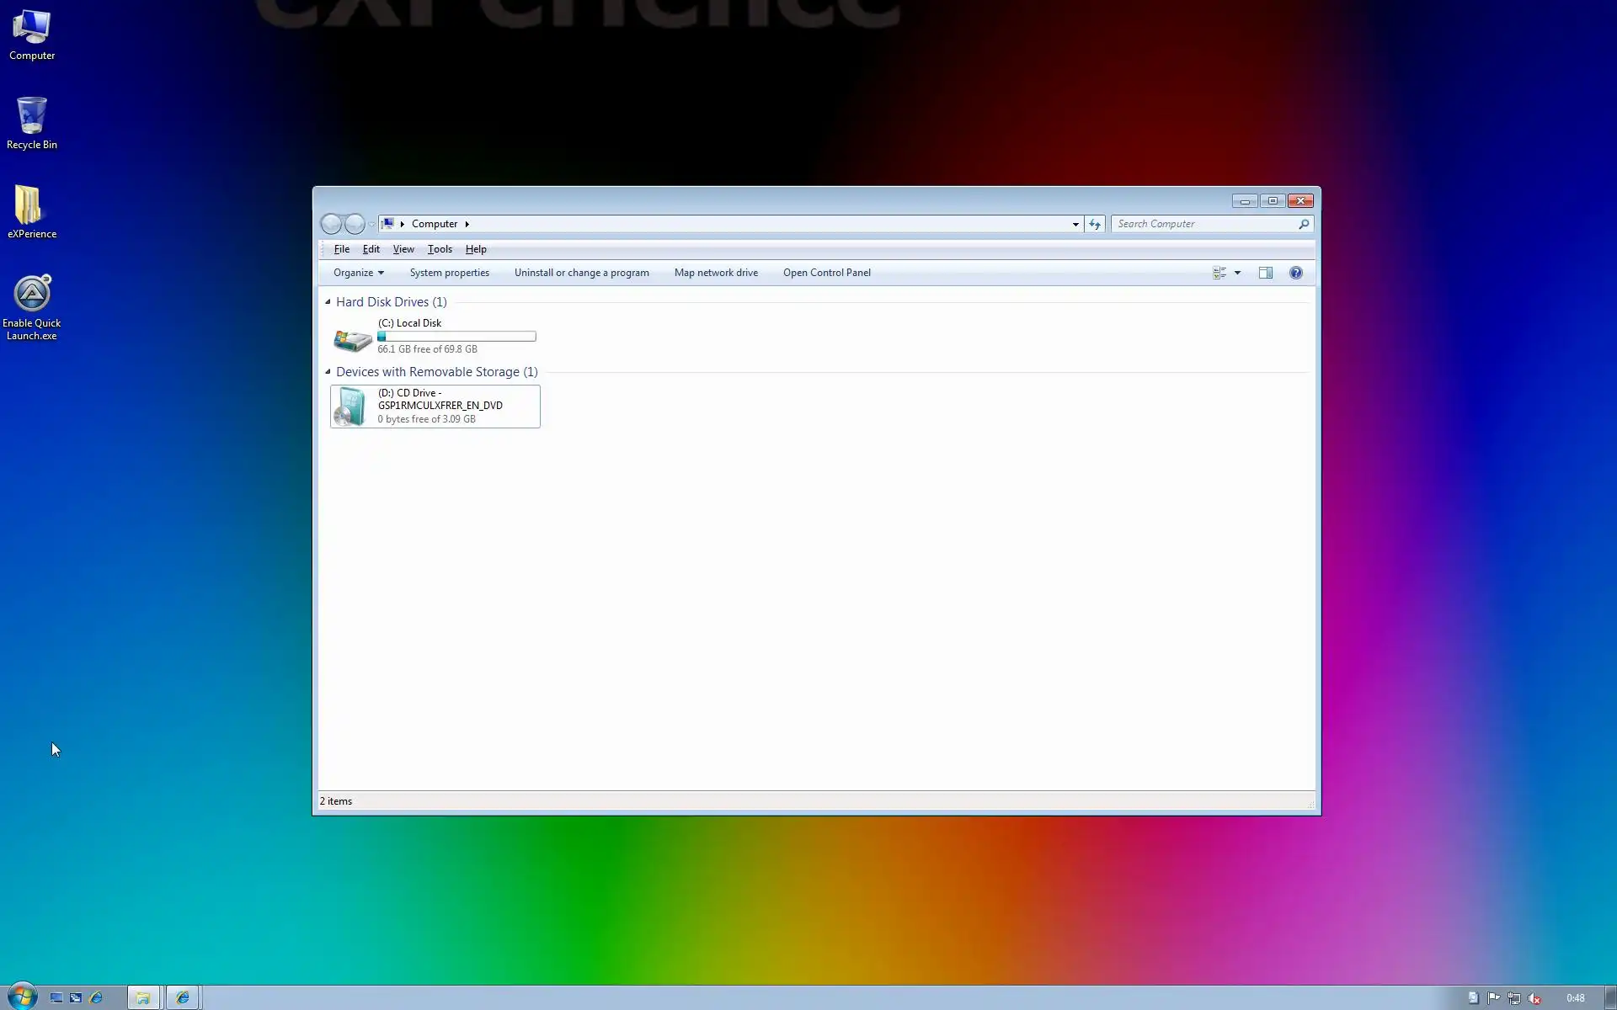Click the Explorer Help question mark icon

click(x=1295, y=273)
